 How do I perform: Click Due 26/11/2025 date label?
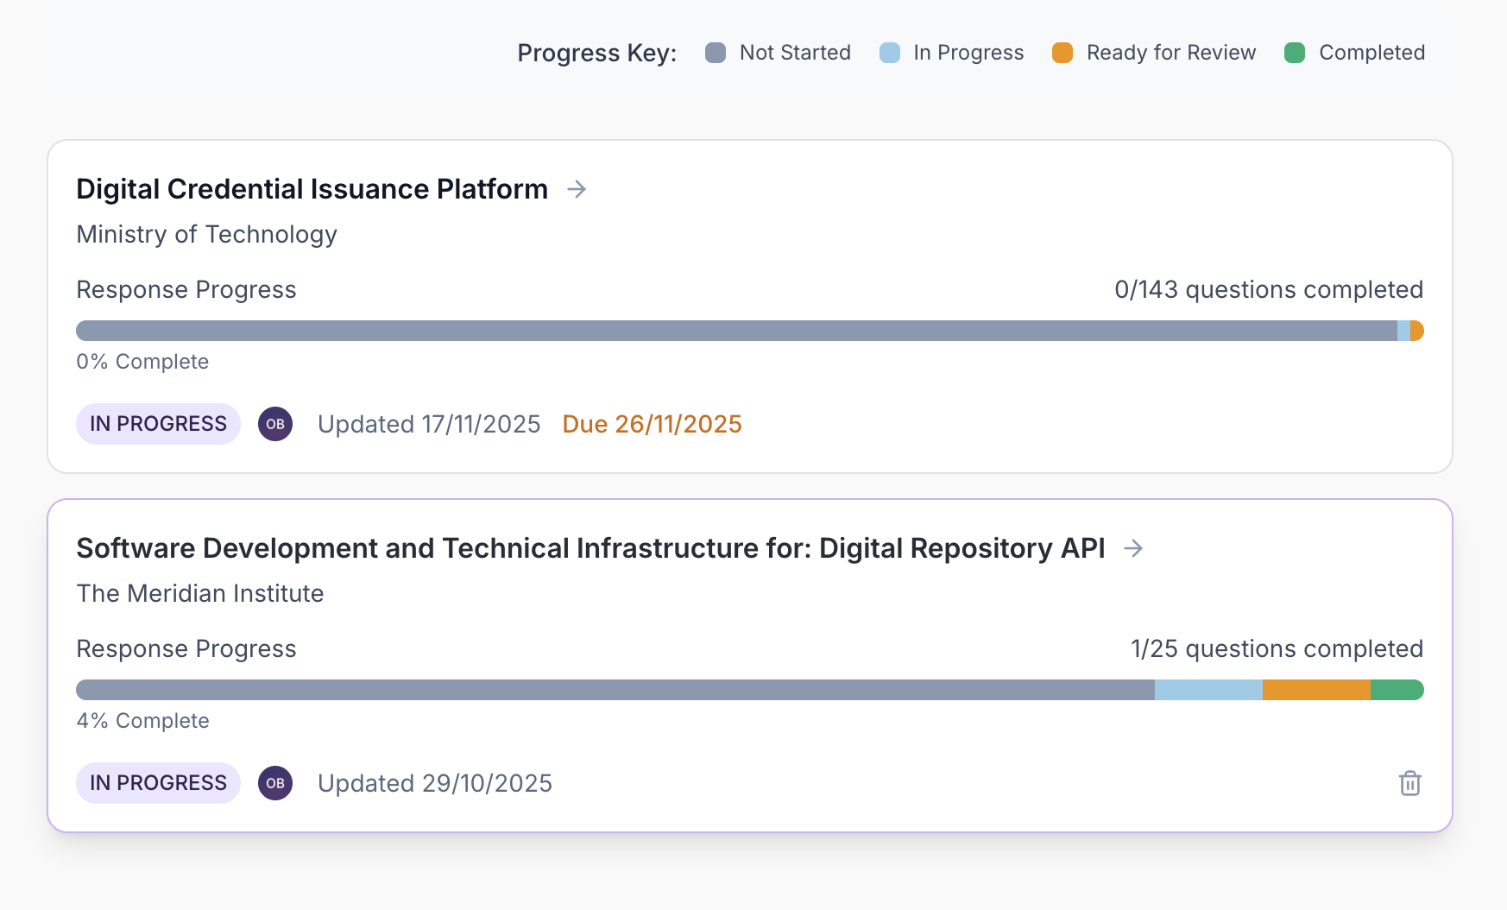pos(652,424)
